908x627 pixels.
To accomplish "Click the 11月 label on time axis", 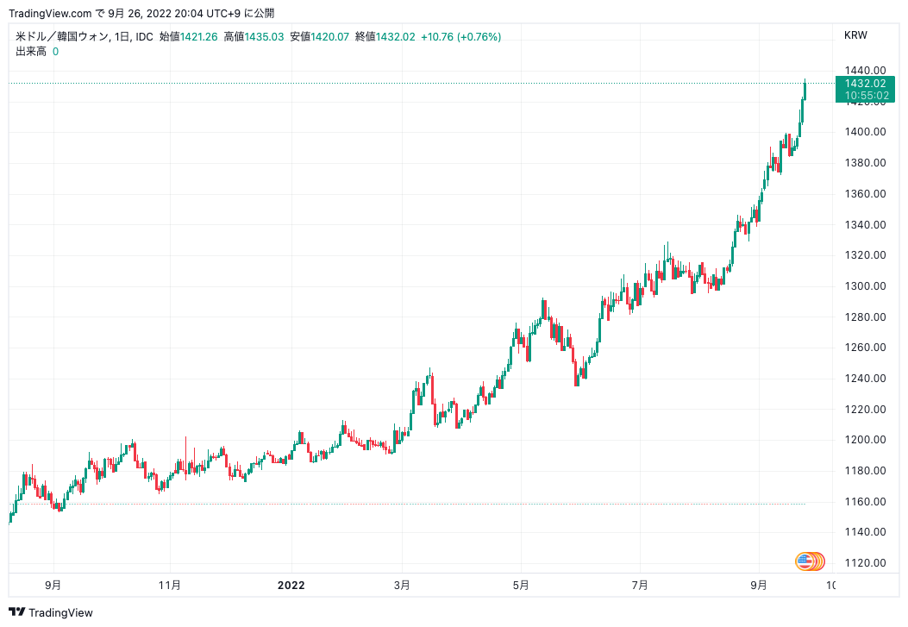I will [x=171, y=585].
